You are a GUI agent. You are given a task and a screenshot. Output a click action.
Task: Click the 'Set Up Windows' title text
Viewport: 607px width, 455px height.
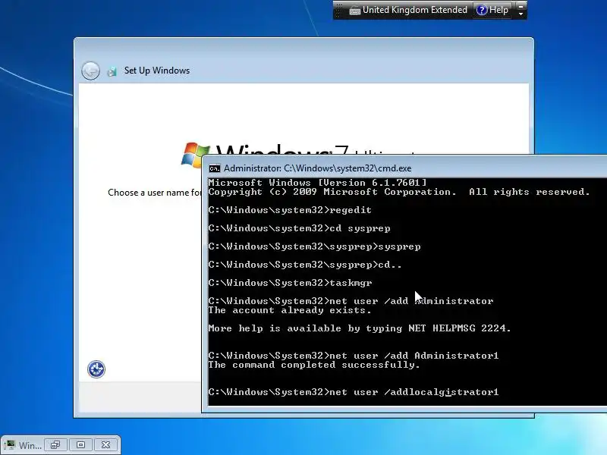click(x=157, y=71)
